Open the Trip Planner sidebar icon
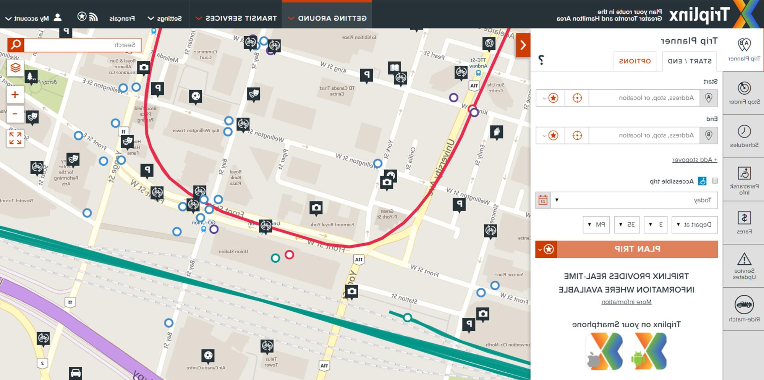764x380 pixels. coord(744,50)
